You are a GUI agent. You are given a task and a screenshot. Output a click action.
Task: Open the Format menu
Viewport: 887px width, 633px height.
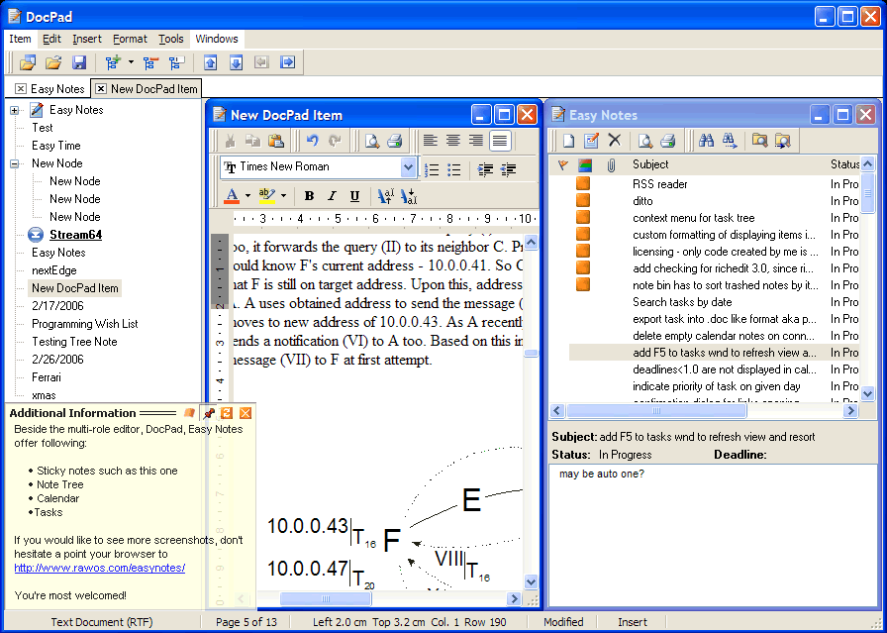(130, 39)
